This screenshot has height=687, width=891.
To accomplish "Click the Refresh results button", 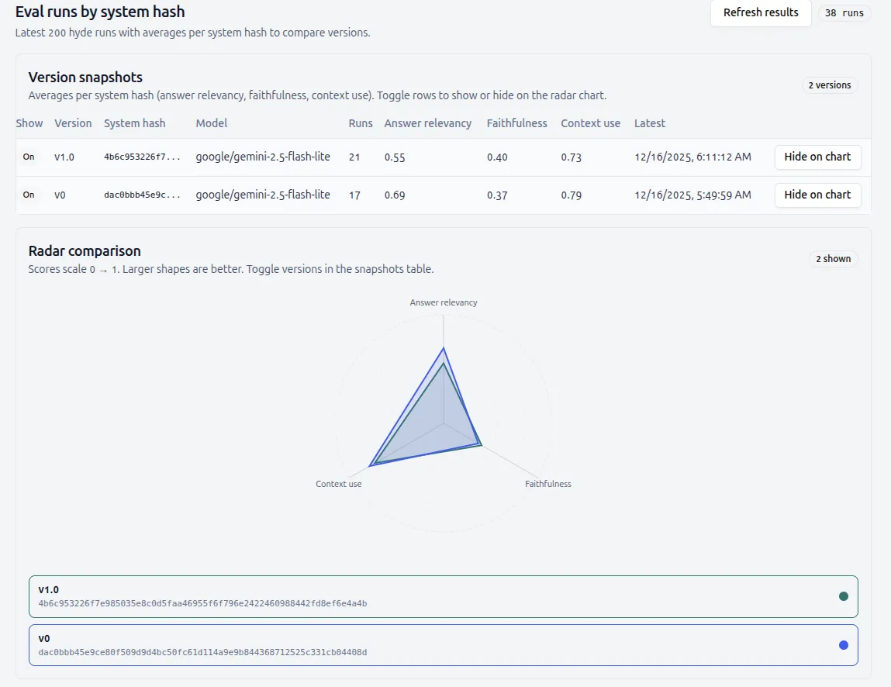I will (760, 13).
